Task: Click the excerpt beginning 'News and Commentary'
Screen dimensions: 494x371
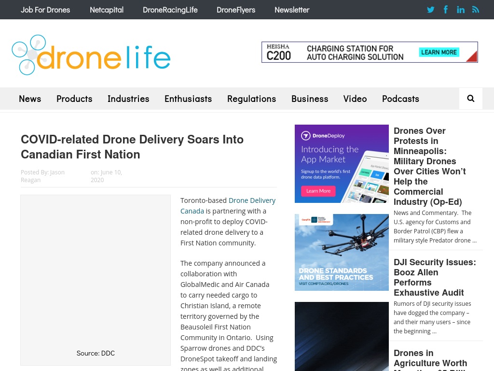Action: coord(435,227)
